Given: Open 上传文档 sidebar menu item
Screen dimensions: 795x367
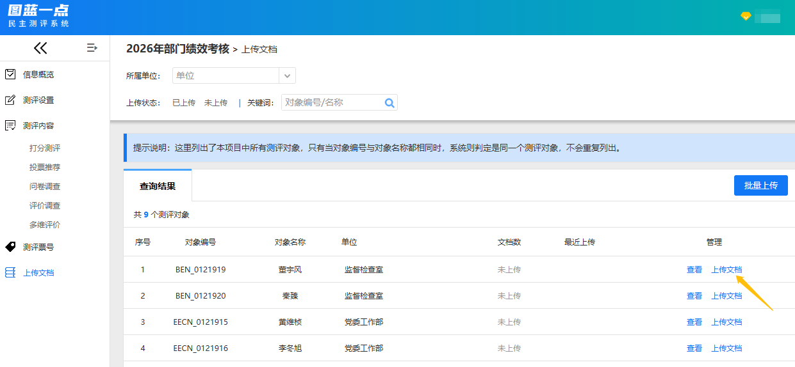Looking at the screenshot, I should [38, 272].
